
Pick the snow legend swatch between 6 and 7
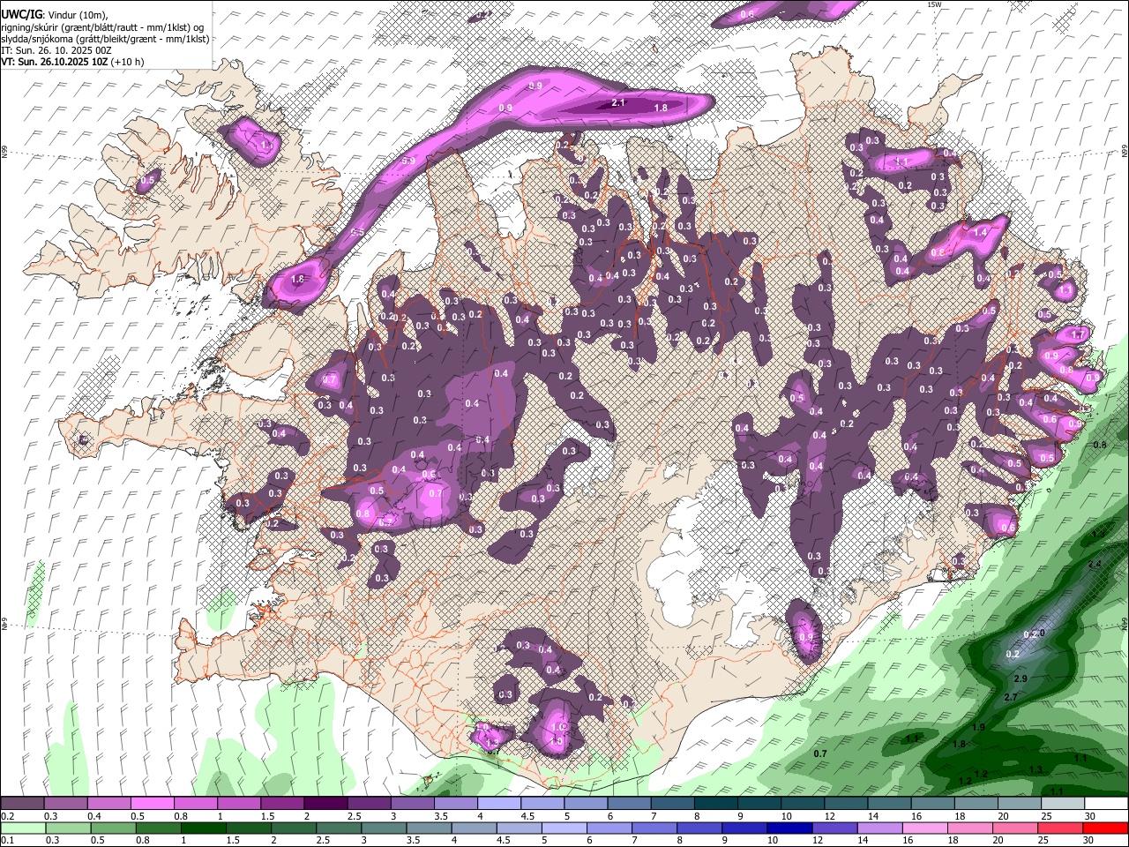[x=629, y=804]
